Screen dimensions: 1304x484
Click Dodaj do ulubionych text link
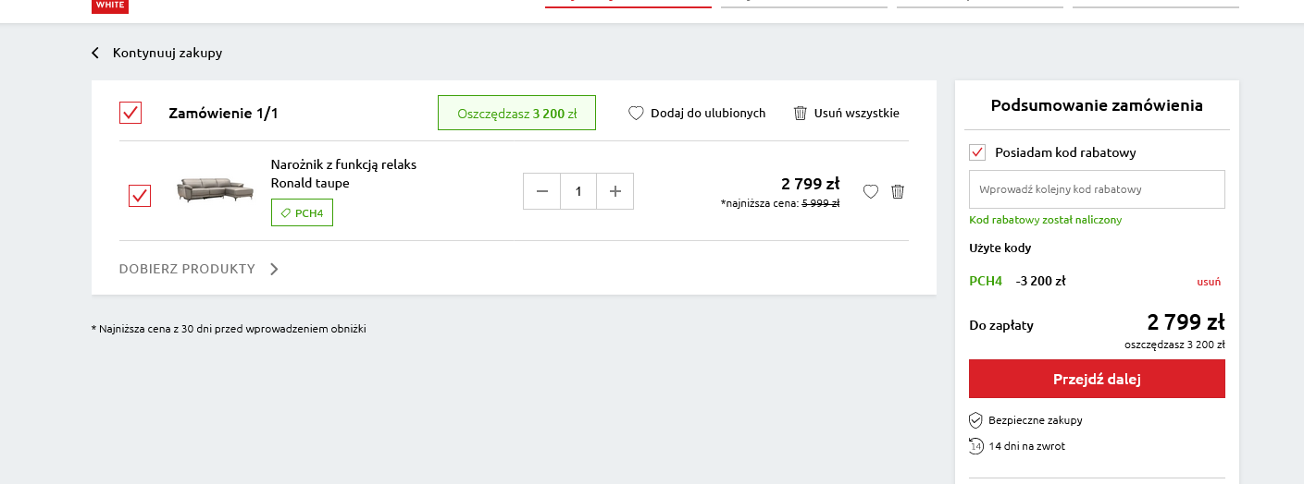(708, 113)
